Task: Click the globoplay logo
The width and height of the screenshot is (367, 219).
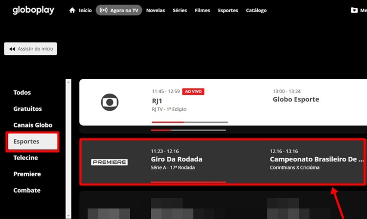Action: 33,10
